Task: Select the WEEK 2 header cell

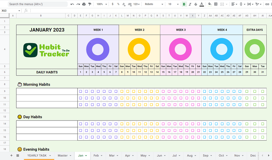Action: tap(139, 30)
